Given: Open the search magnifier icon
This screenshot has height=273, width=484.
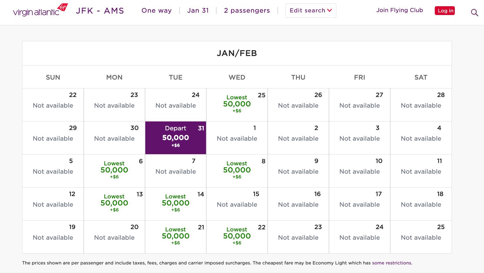Looking at the screenshot, I should coord(474,13).
